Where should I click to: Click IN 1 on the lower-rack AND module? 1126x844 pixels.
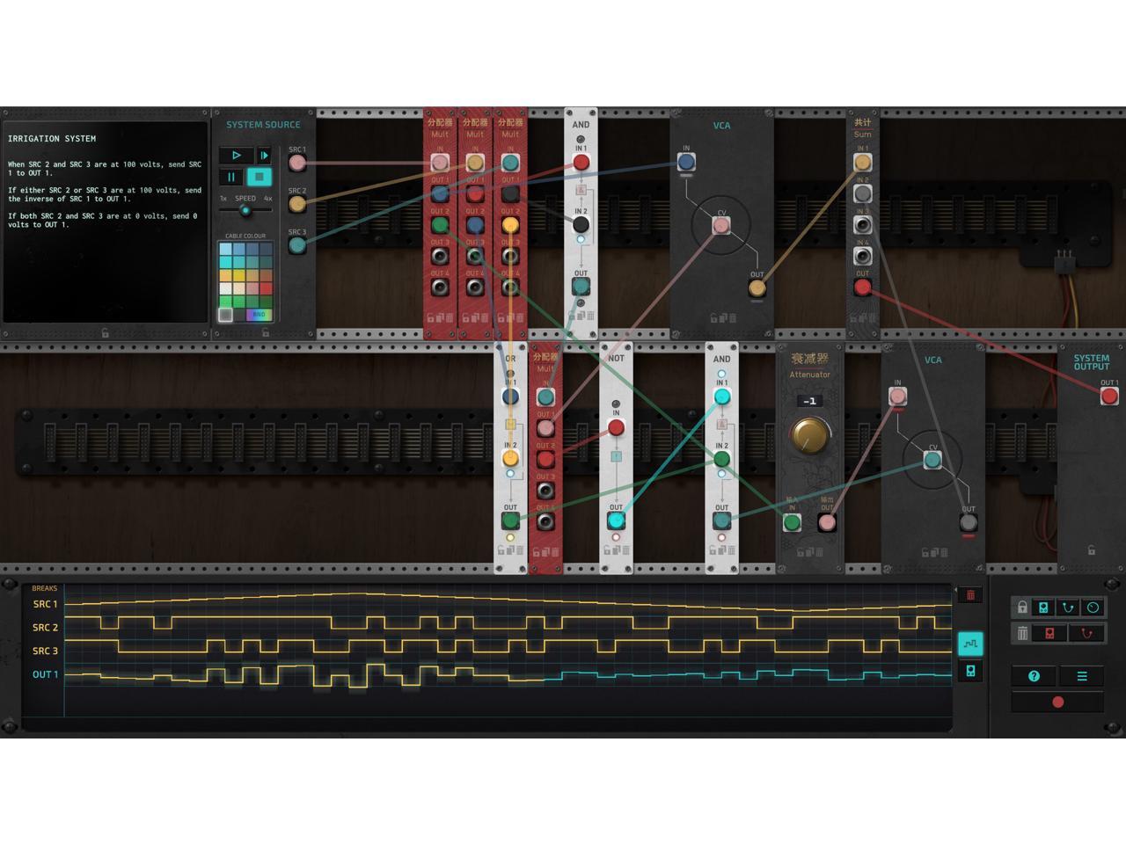[722, 397]
